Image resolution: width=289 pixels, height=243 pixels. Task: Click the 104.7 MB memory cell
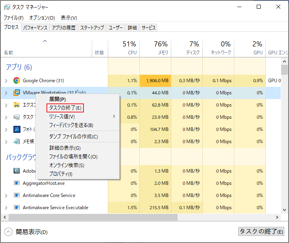pyautogui.click(x=156, y=129)
